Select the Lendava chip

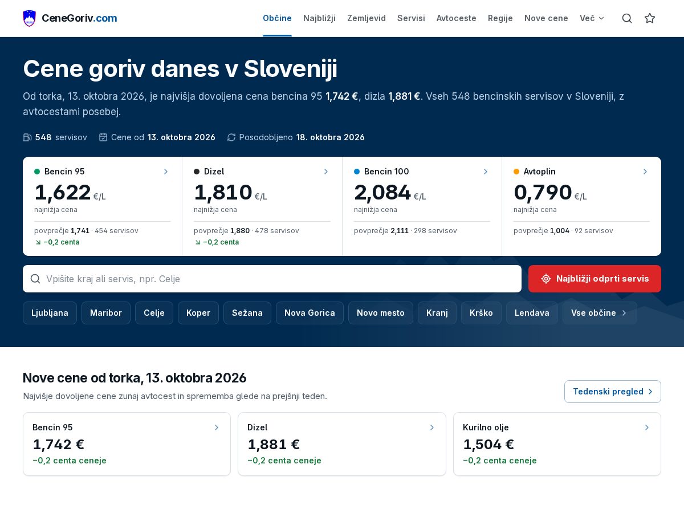[x=532, y=313]
